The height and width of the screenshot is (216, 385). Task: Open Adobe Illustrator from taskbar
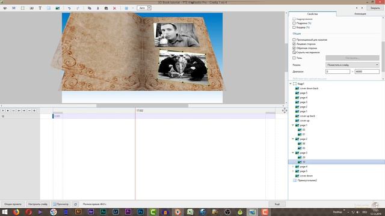tap(78, 212)
